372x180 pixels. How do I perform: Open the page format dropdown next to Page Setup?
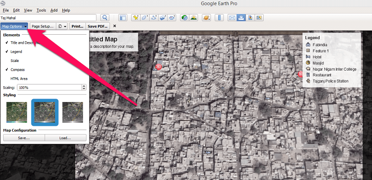(62, 26)
